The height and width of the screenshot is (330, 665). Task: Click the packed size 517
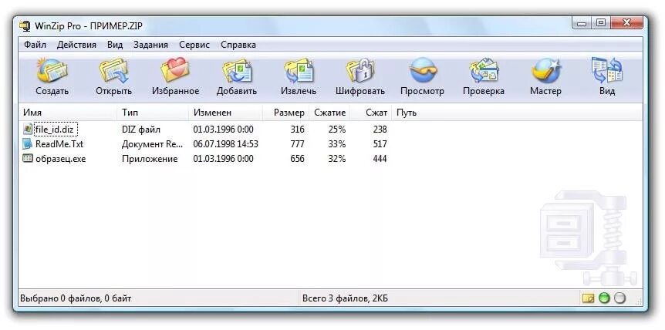380,144
